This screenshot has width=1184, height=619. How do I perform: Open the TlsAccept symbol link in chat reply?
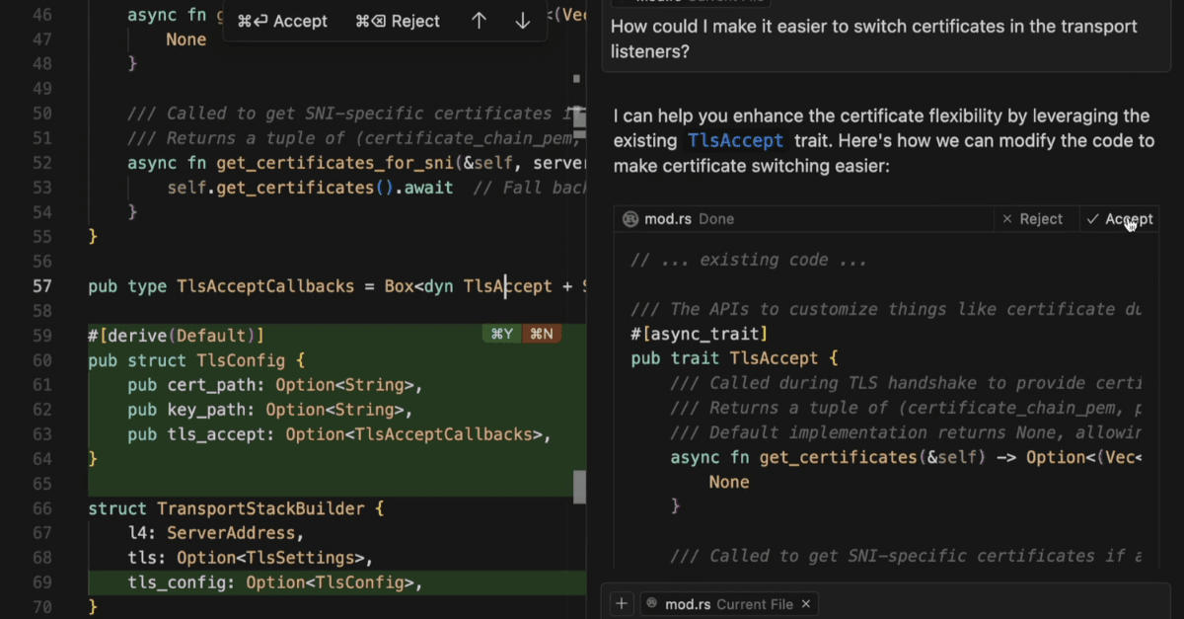coord(736,141)
